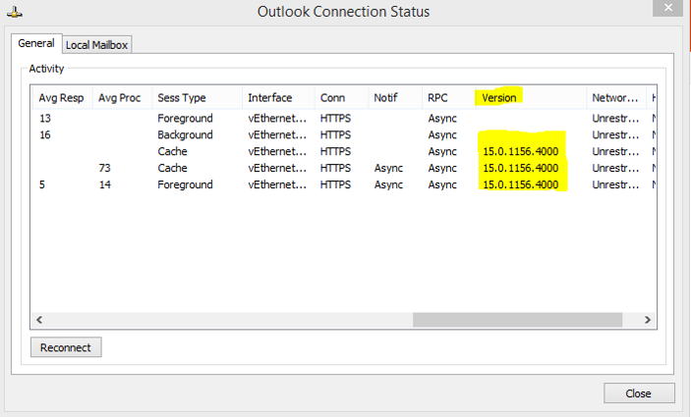This screenshot has width=691, height=417.
Task: Click the version 15.0.1156.4000 in the Avg Proc 73 row
Action: point(520,168)
